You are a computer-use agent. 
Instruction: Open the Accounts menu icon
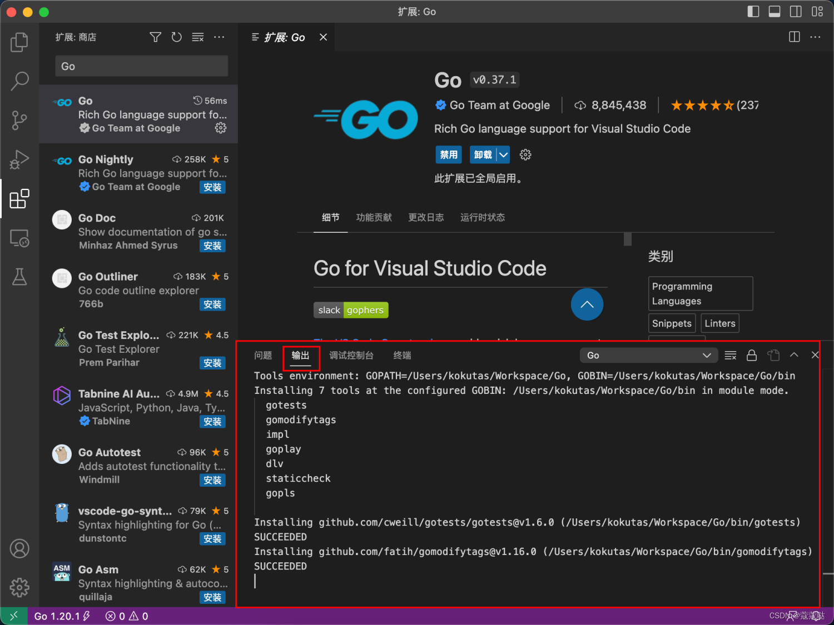[19, 548]
